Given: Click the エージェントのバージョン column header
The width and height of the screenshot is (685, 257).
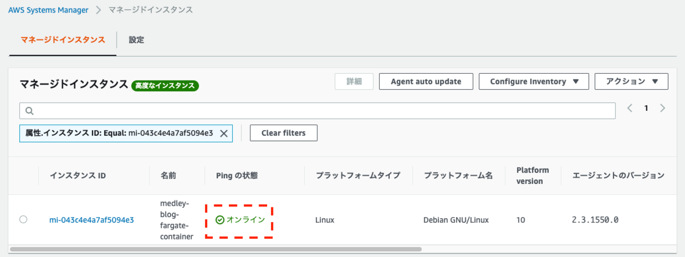Looking at the screenshot, I should [x=618, y=176].
